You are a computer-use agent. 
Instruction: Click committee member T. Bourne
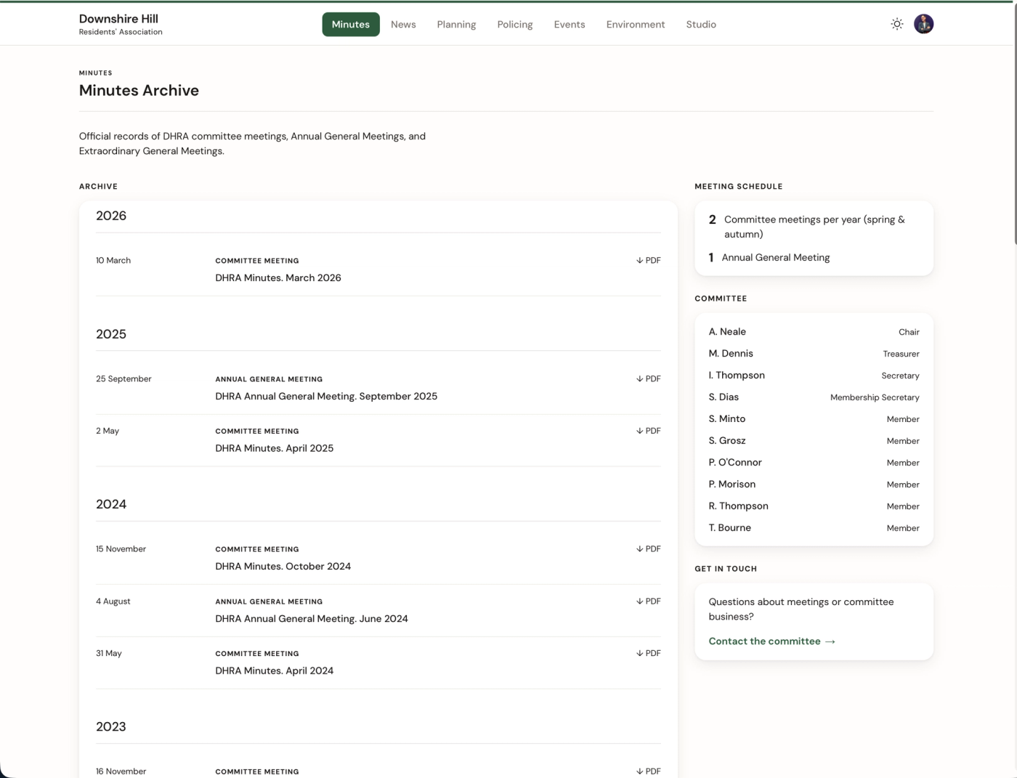click(x=730, y=527)
